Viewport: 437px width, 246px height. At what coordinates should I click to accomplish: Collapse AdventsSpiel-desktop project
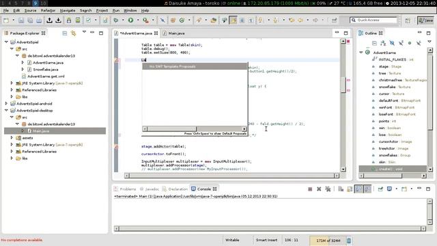(x=6, y=110)
